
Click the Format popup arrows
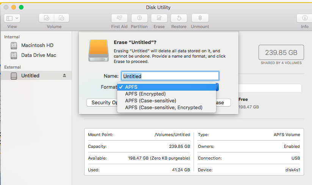pyautogui.click(x=217, y=87)
